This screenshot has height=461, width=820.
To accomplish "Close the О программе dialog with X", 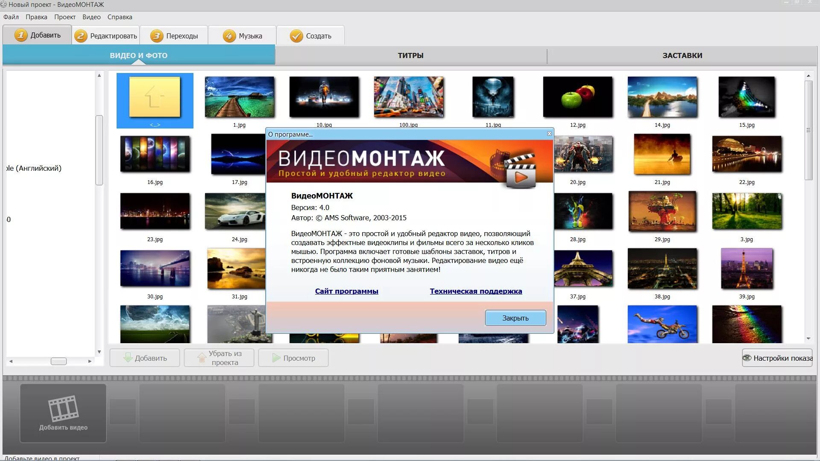I will coord(549,134).
